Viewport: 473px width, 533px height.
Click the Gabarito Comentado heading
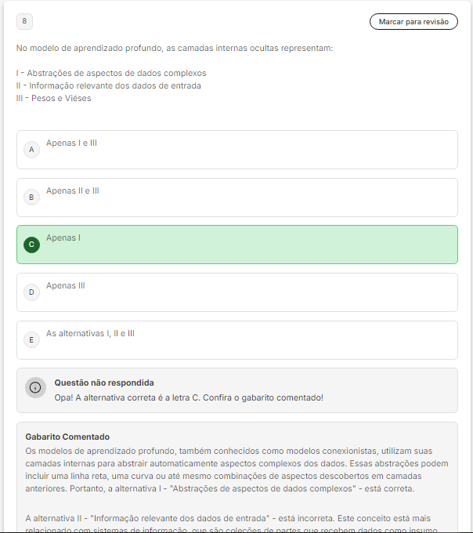coord(67,437)
